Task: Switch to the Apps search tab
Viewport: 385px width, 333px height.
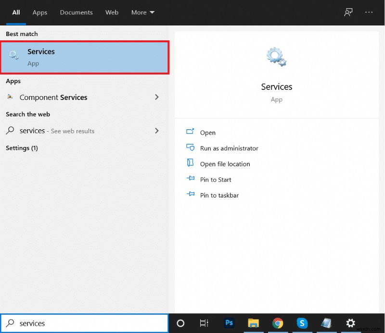Action: pos(39,12)
